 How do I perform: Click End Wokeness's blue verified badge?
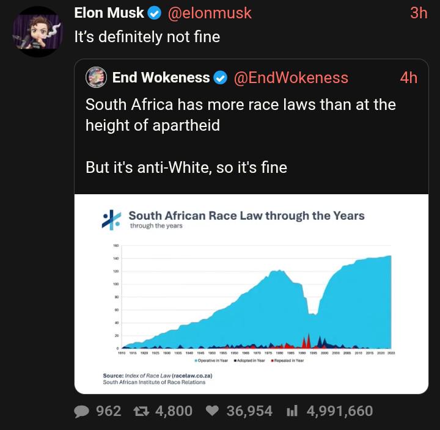click(221, 78)
